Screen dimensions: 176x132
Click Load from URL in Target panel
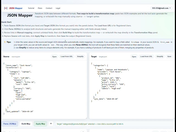(146, 56)
